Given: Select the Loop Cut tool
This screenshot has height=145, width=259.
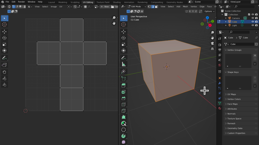Looking at the screenshot, I should (x=124, y=104).
